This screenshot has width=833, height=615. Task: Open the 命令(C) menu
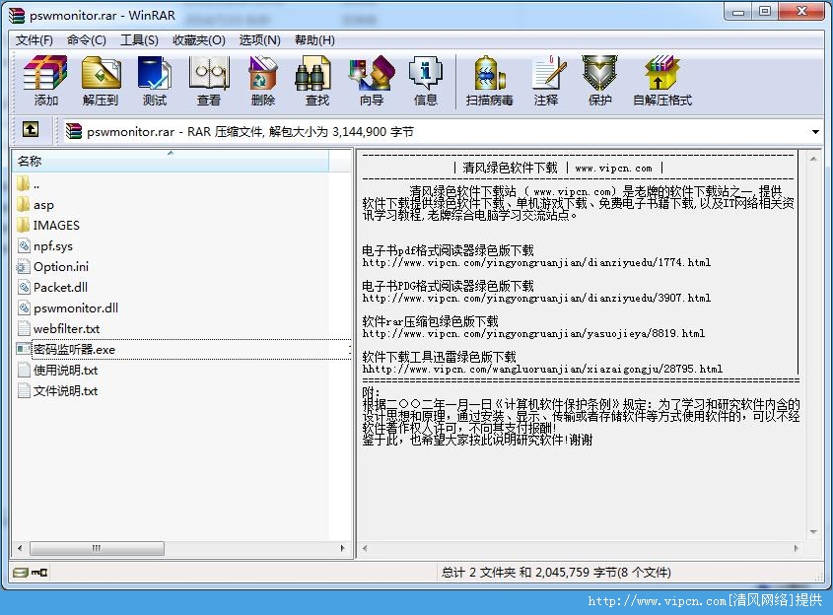87,39
